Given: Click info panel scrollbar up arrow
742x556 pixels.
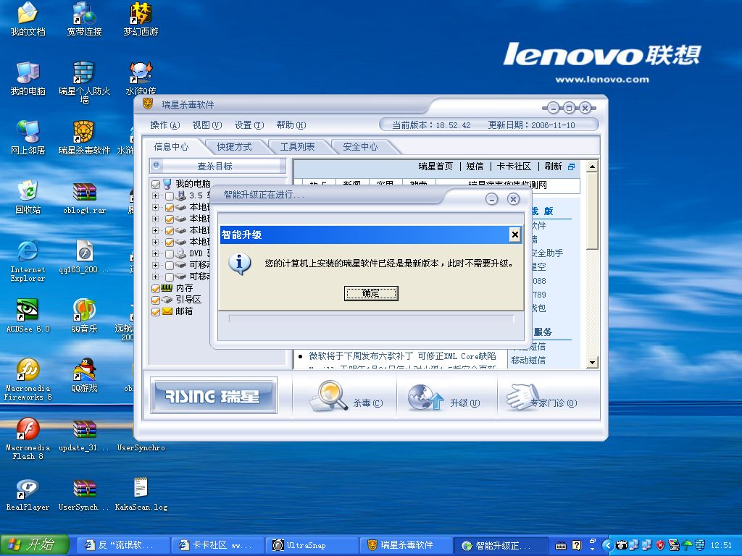Looking at the screenshot, I should tap(593, 167).
